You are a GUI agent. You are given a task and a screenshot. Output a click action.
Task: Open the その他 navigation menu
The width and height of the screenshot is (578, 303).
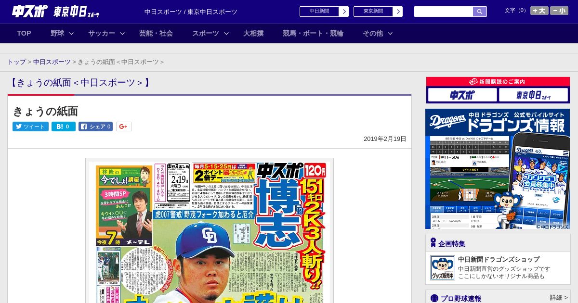(373, 33)
